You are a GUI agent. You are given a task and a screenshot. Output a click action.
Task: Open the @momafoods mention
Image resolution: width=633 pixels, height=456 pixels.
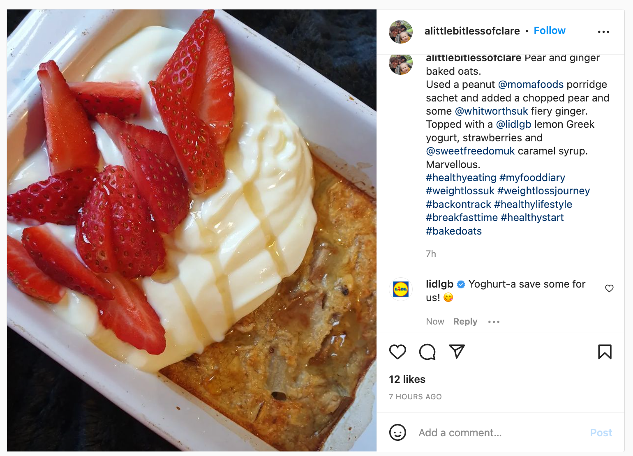(x=531, y=84)
